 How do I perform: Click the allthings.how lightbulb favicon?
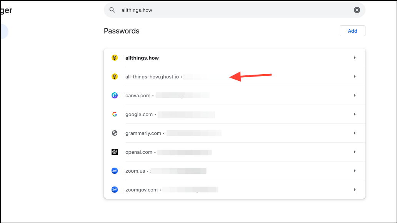[x=115, y=58]
